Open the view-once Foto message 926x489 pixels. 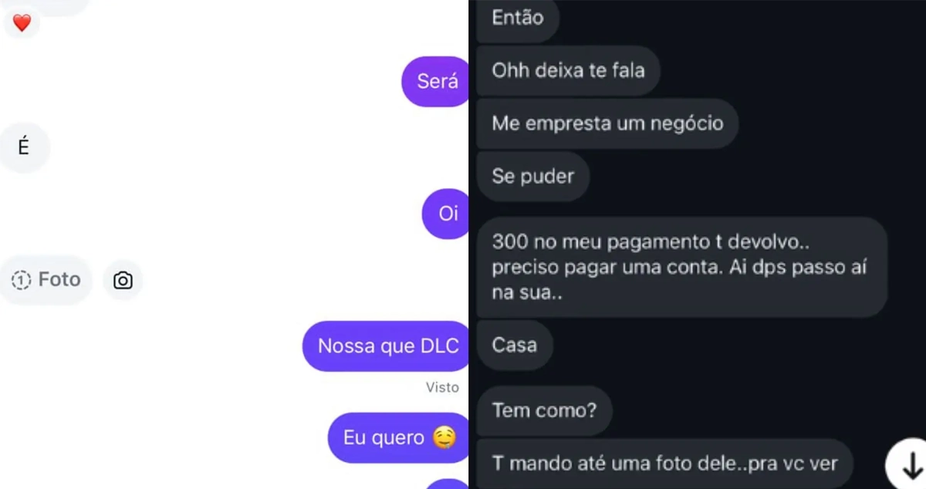pos(46,279)
